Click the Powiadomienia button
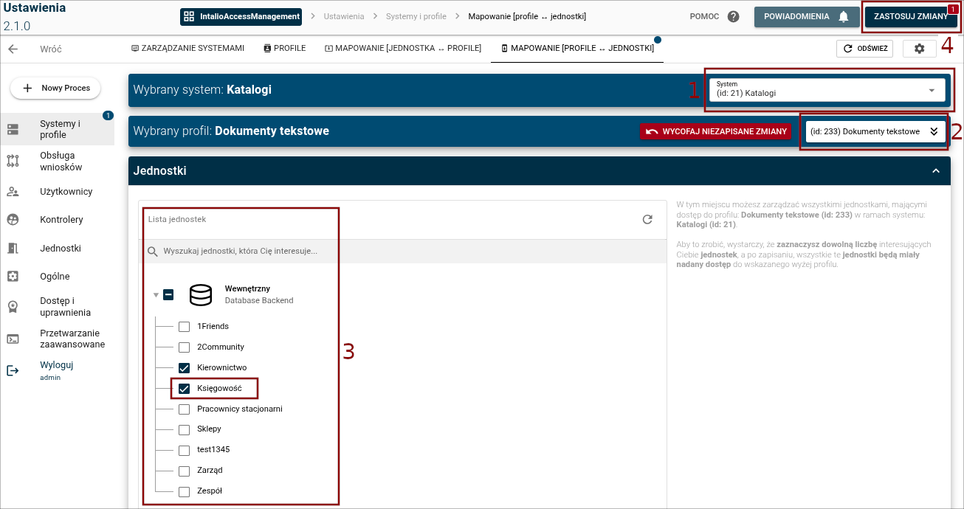964x509 pixels. pos(807,16)
